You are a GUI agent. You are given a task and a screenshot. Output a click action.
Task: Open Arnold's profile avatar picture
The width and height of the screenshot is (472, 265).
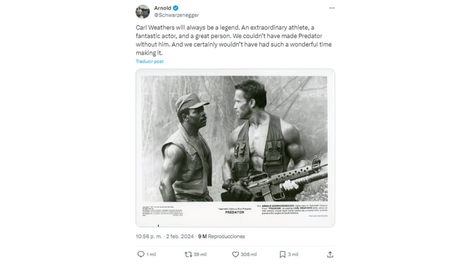point(143,12)
